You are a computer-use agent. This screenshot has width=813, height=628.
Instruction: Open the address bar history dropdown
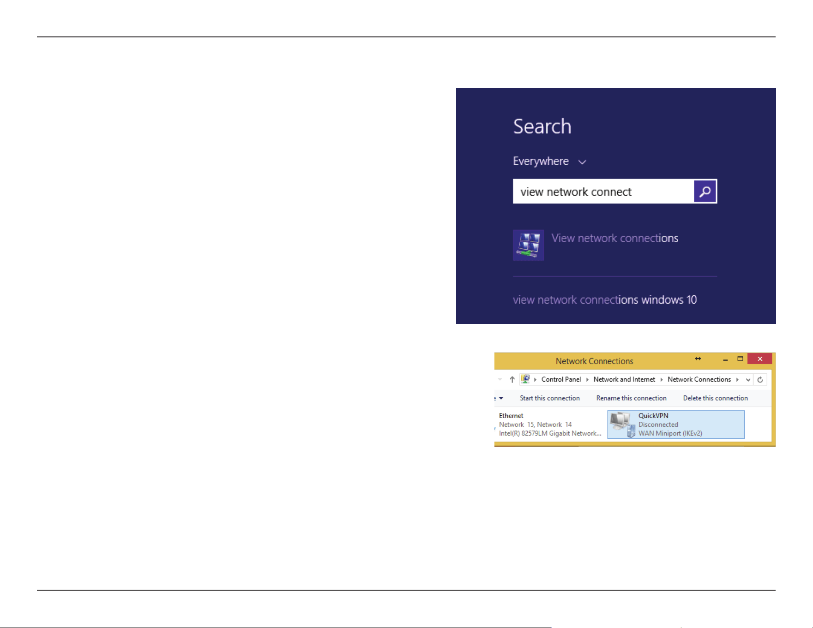(748, 380)
